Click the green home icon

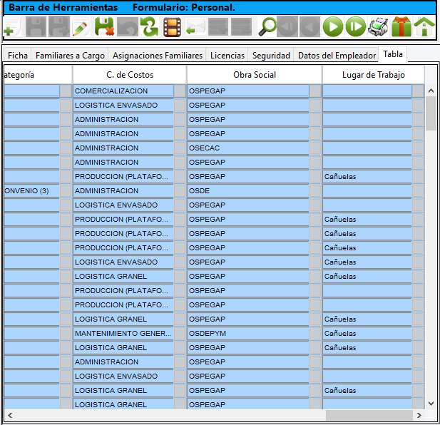(424, 28)
